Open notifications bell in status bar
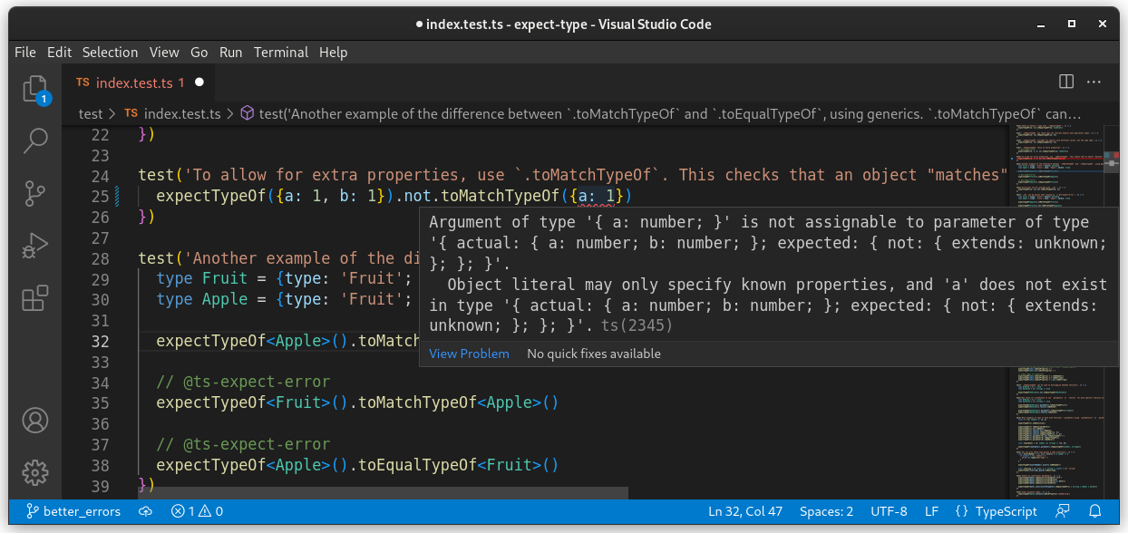The width and height of the screenshot is (1128, 533). pos(1095,511)
